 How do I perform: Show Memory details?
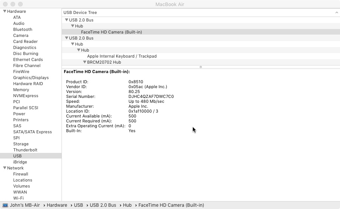[21, 90]
